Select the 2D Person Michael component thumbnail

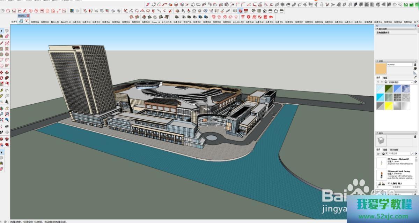coord(381,162)
